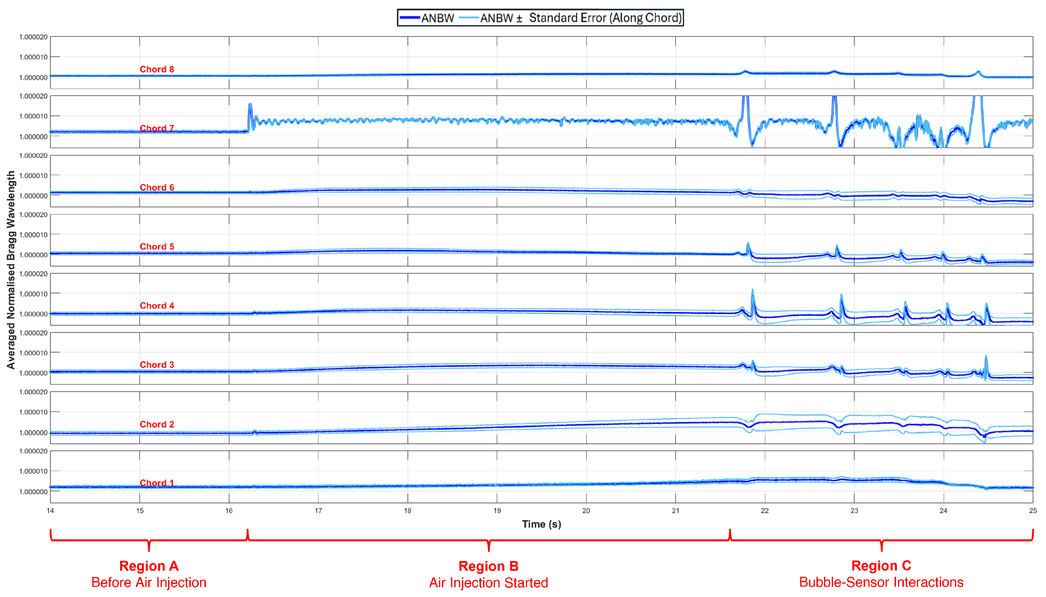Click the Chord 8 label
This screenshot has height=597, width=1046.
tap(157, 69)
